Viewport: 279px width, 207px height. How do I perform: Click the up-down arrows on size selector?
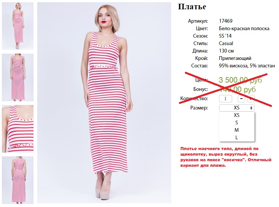[251, 108]
